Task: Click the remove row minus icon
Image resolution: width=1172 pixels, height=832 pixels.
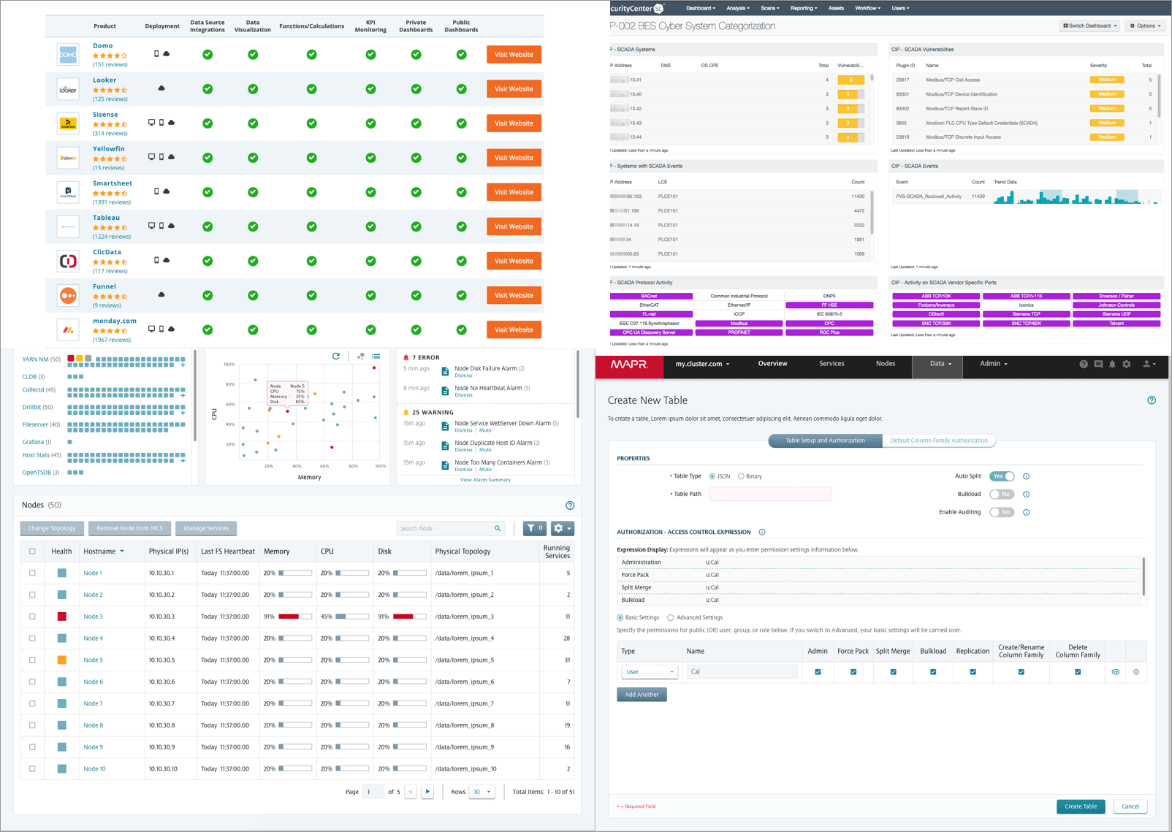Action: coord(1135,672)
